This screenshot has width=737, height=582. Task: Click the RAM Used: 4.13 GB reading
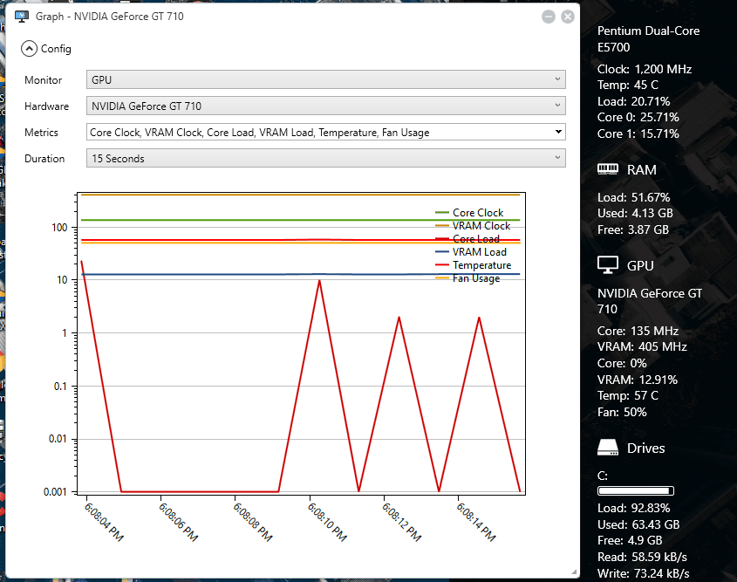pyautogui.click(x=635, y=213)
